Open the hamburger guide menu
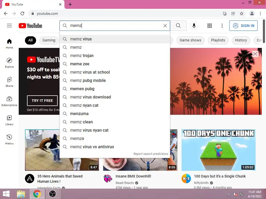 click(x=9, y=26)
